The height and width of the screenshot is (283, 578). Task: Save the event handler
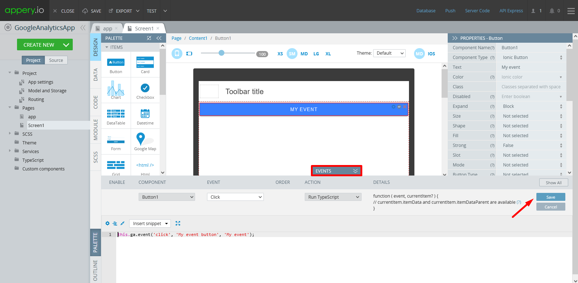(550, 197)
